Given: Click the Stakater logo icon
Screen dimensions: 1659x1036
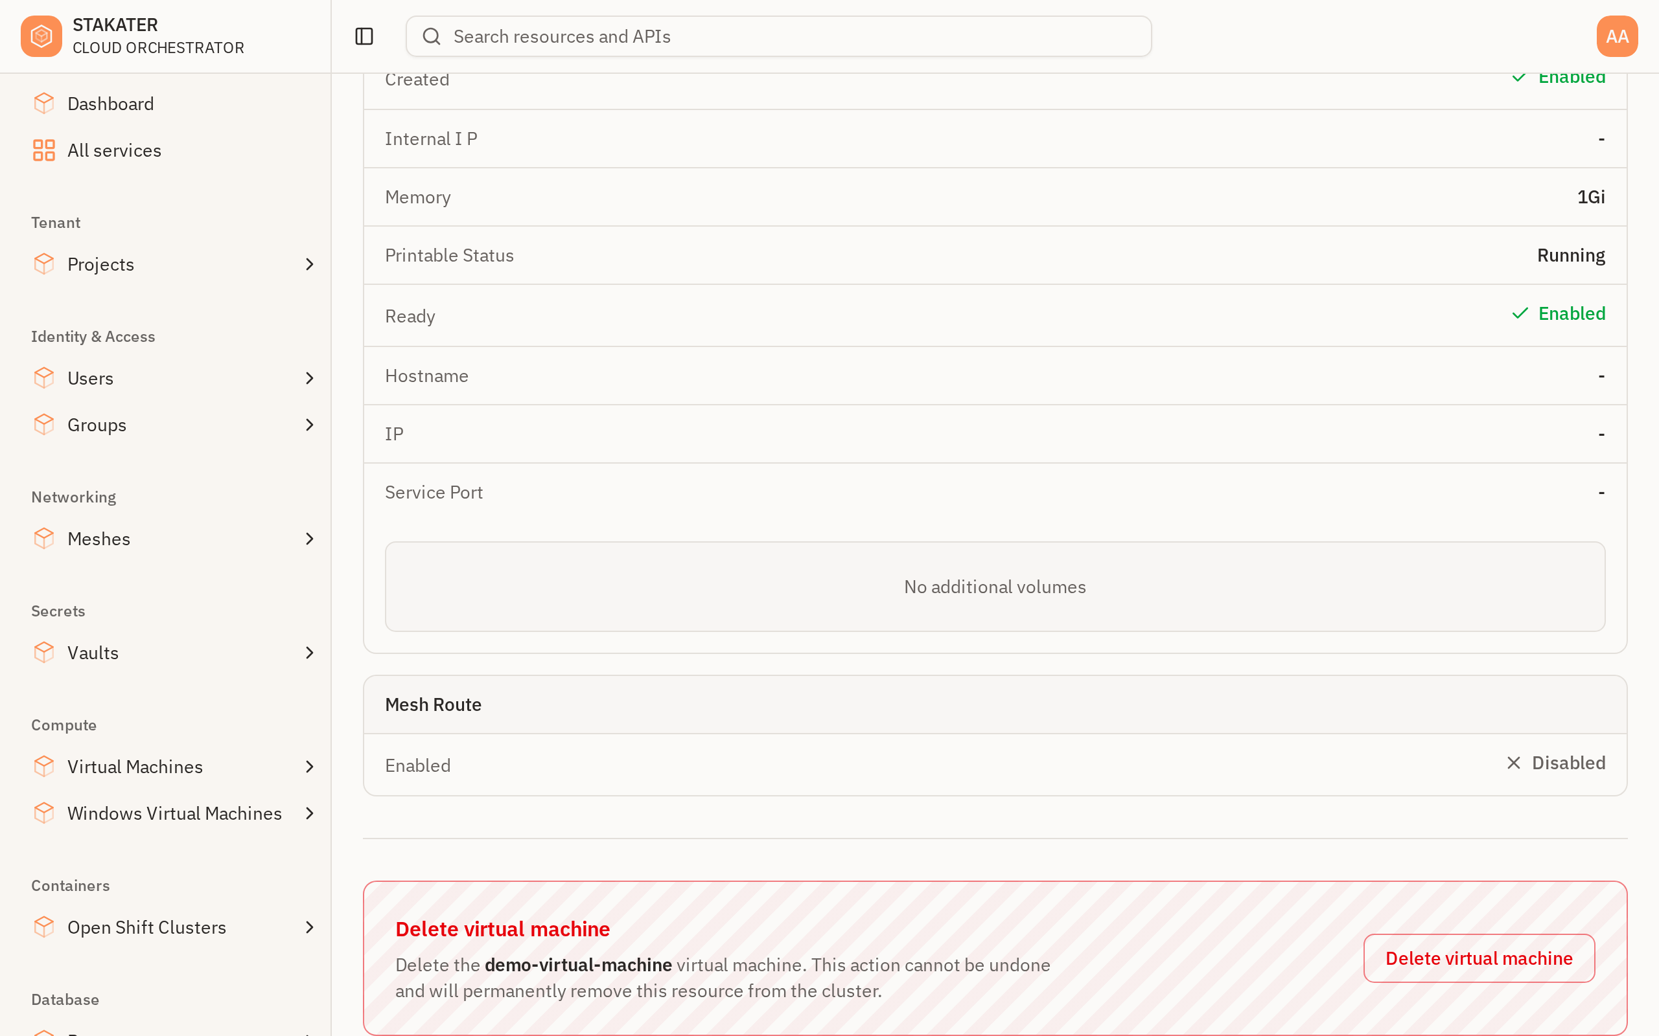Looking at the screenshot, I should (41, 36).
